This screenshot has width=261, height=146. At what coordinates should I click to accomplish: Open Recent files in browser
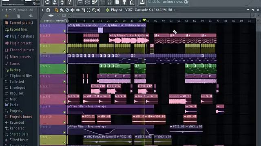point(16,30)
